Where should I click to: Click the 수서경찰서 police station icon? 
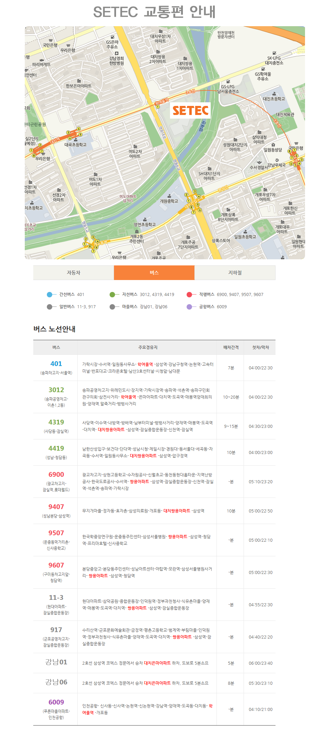click(x=260, y=162)
